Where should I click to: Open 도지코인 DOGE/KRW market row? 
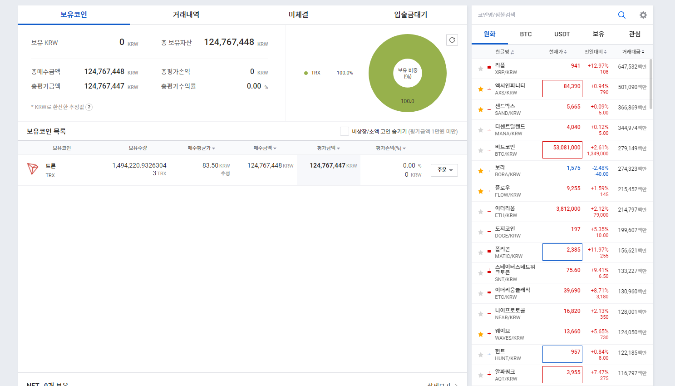point(561,232)
